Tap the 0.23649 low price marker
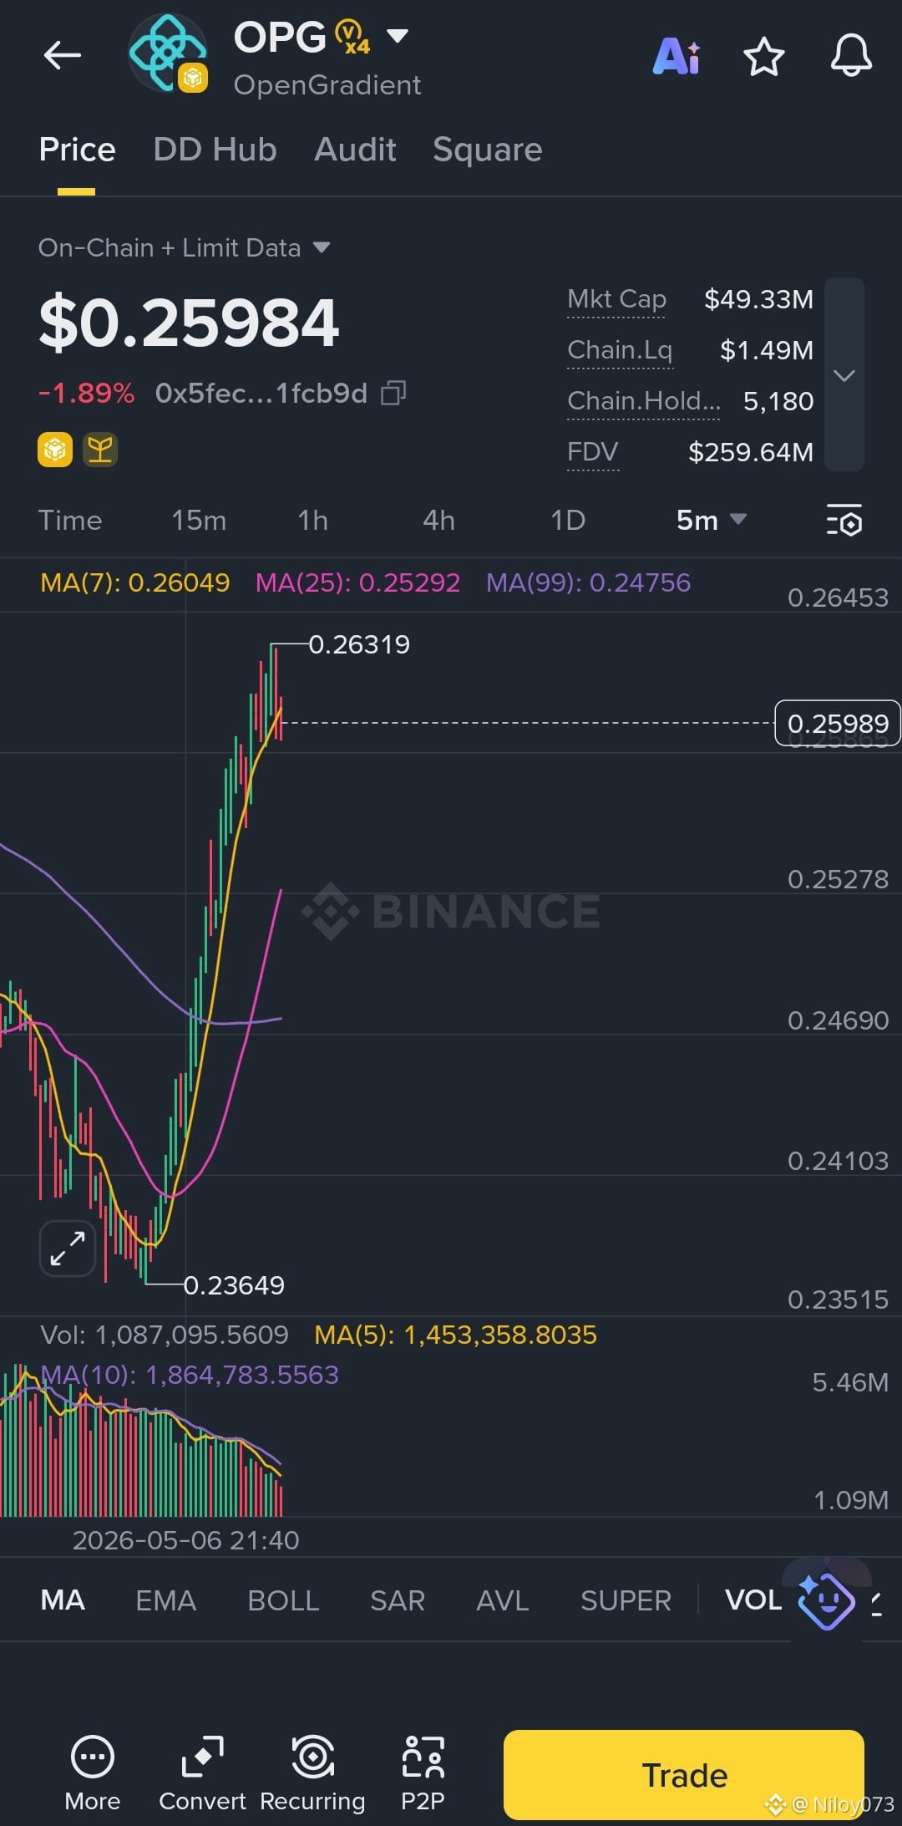The width and height of the screenshot is (902, 1826). pyautogui.click(x=234, y=1285)
